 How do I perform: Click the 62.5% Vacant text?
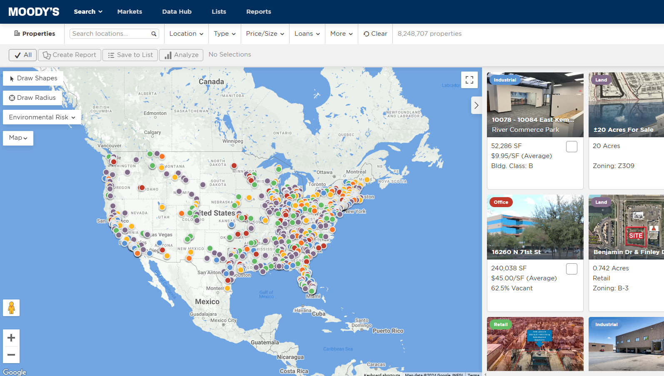pos(512,288)
